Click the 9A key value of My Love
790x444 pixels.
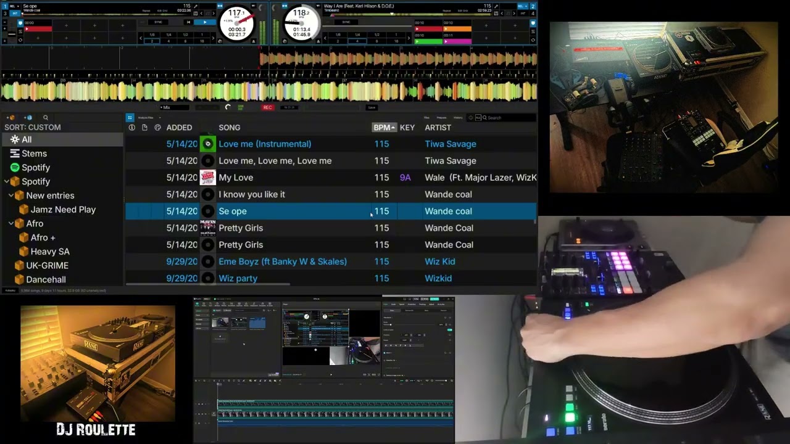pyautogui.click(x=405, y=178)
